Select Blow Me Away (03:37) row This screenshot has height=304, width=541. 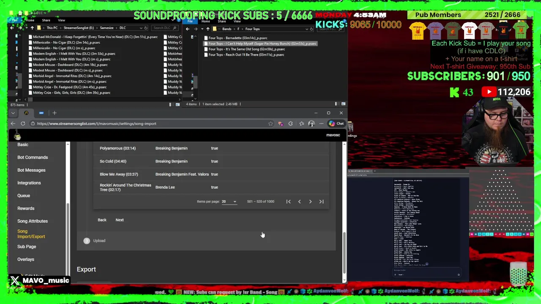click(x=211, y=174)
